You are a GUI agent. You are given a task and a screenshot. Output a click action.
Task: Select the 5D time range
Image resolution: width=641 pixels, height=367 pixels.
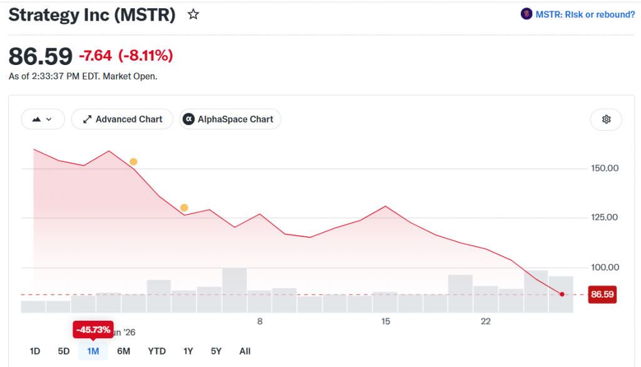click(64, 351)
